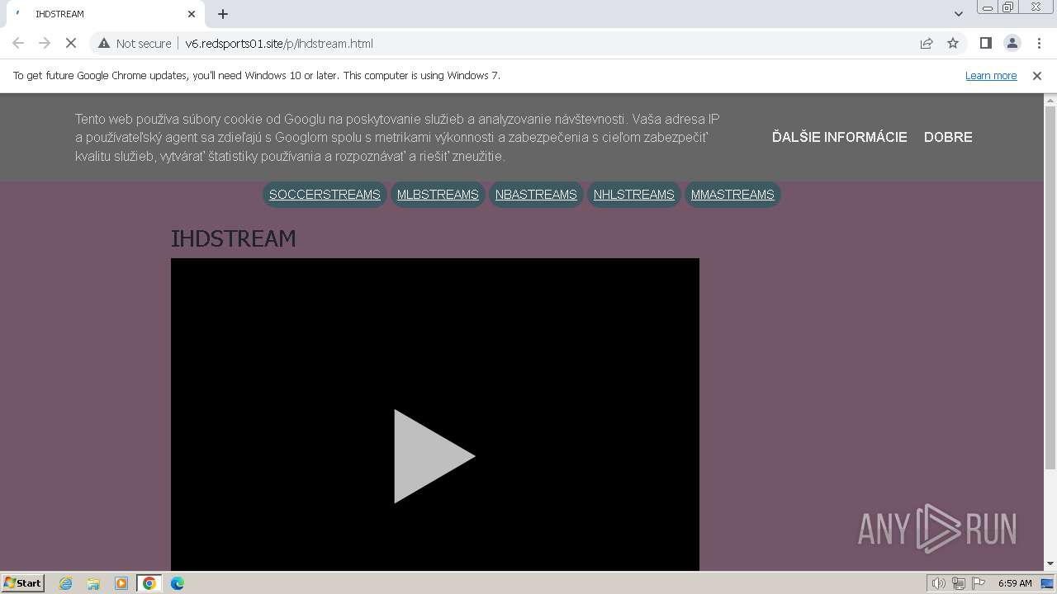Viewport: 1057px width, 594px height.
Task: Open the Windows Start menu
Action: click(22, 582)
